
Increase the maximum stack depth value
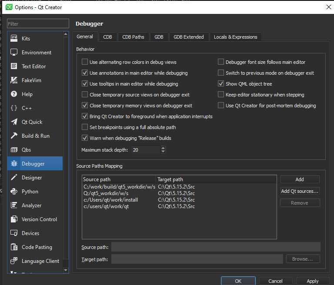[163, 148]
